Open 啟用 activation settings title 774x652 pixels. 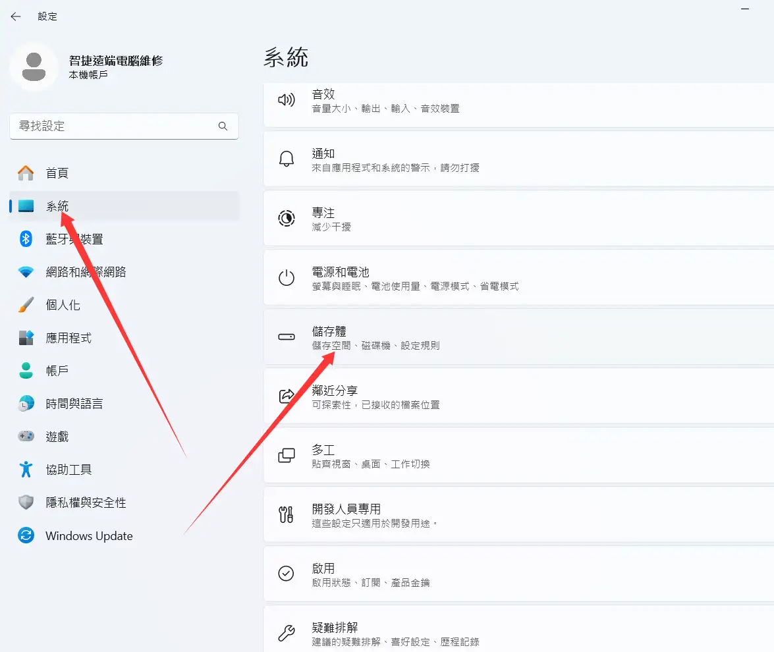pos(323,568)
